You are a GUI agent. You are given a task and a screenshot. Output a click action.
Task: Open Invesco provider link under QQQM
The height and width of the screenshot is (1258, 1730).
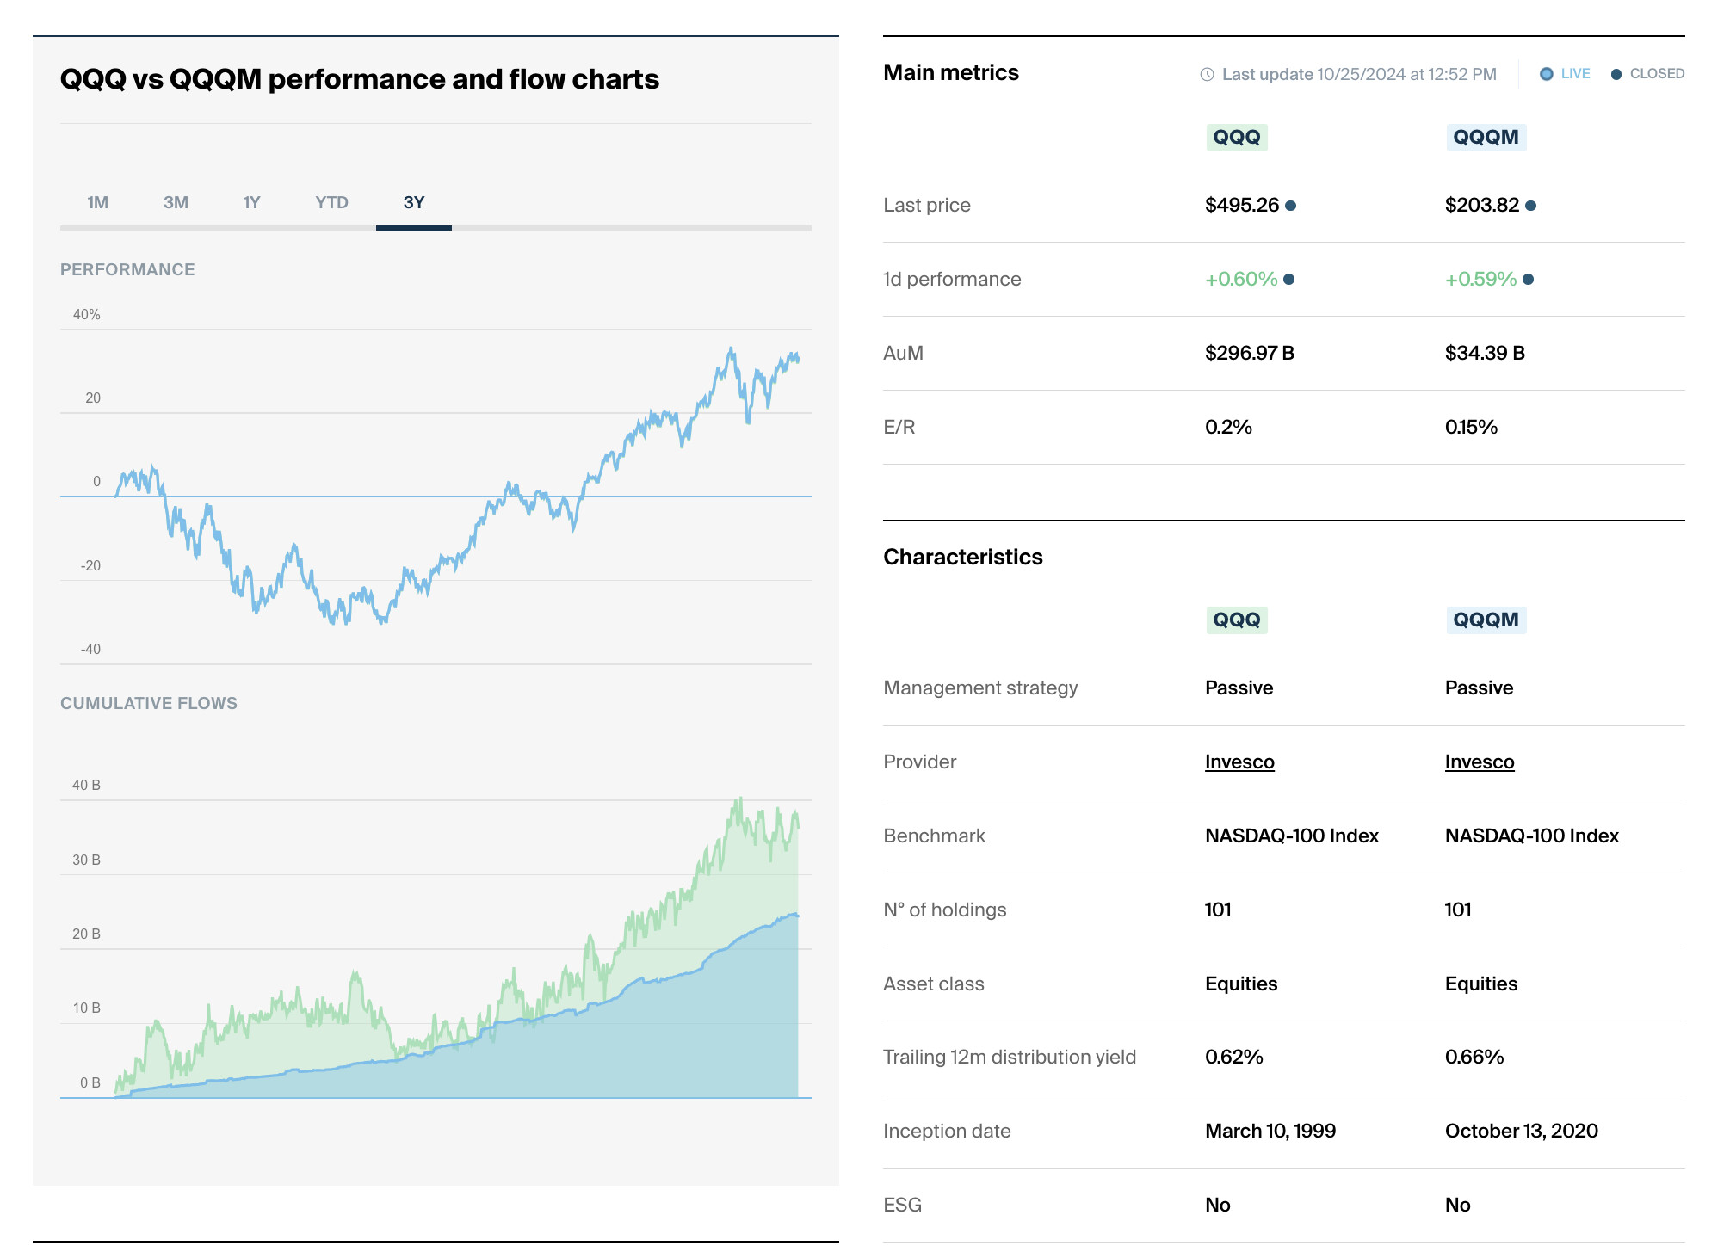1480,762
